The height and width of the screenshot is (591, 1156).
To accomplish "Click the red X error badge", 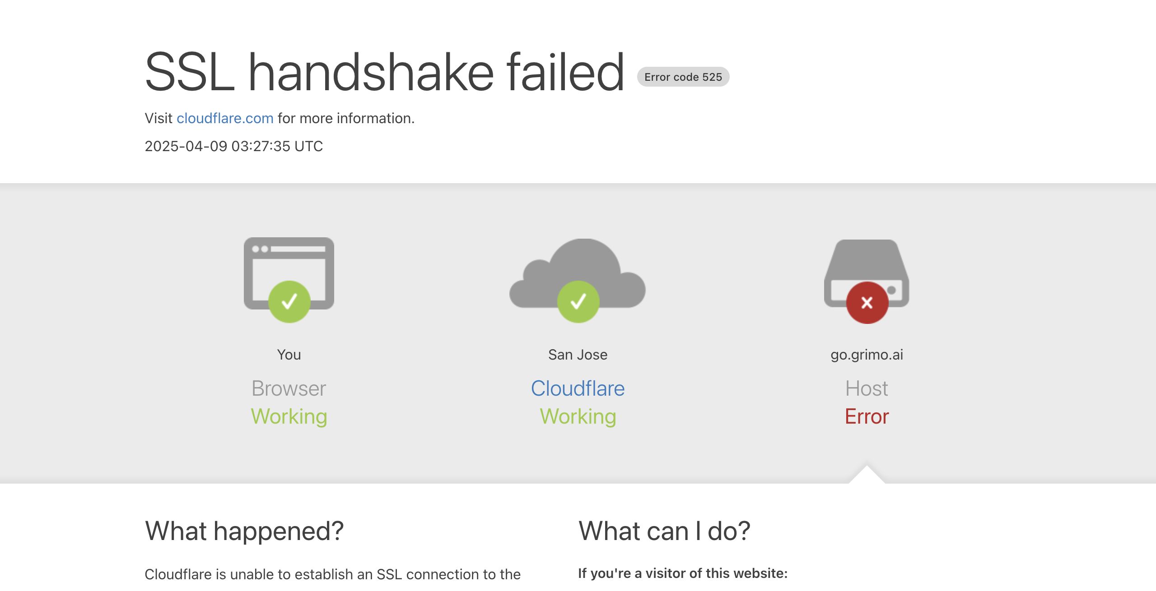I will [x=867, y=302].
